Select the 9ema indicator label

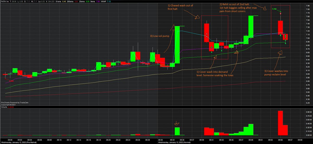[93, 2]
